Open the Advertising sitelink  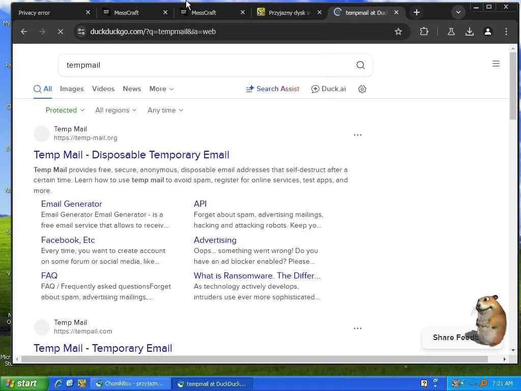point(215,240)
